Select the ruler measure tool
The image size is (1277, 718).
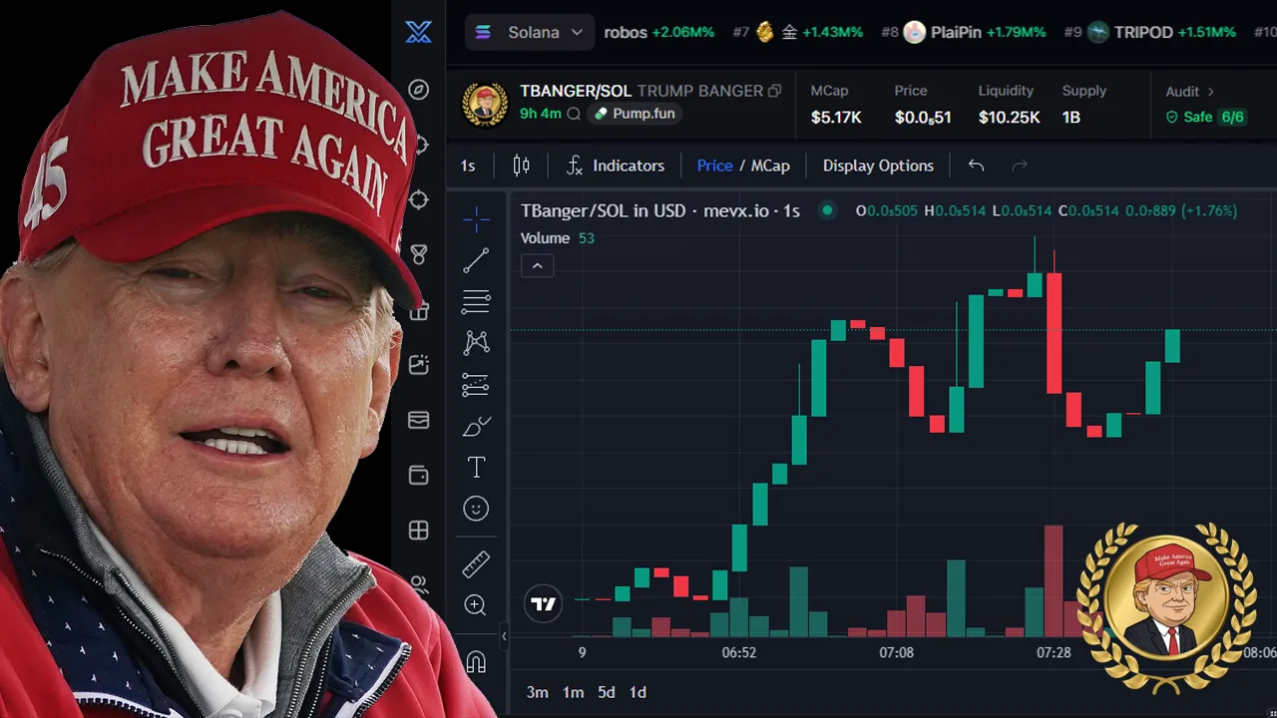(x=476, y=563)
